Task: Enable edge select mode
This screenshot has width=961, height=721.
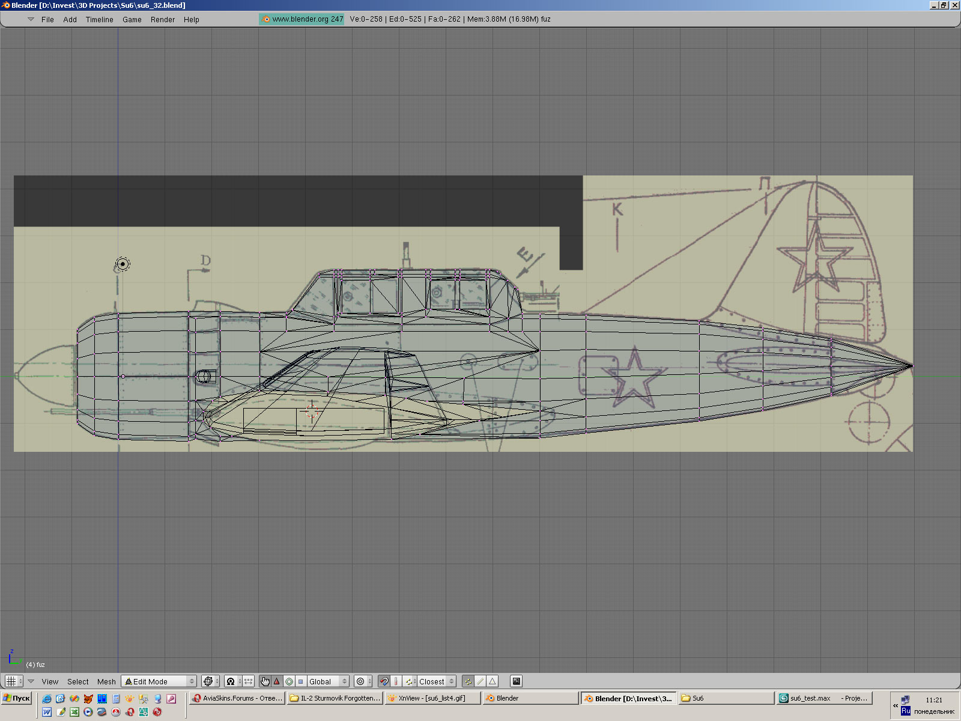Action: 480,681
